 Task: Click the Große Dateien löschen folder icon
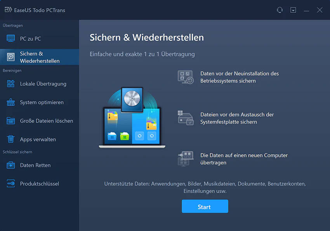point(11,121)
